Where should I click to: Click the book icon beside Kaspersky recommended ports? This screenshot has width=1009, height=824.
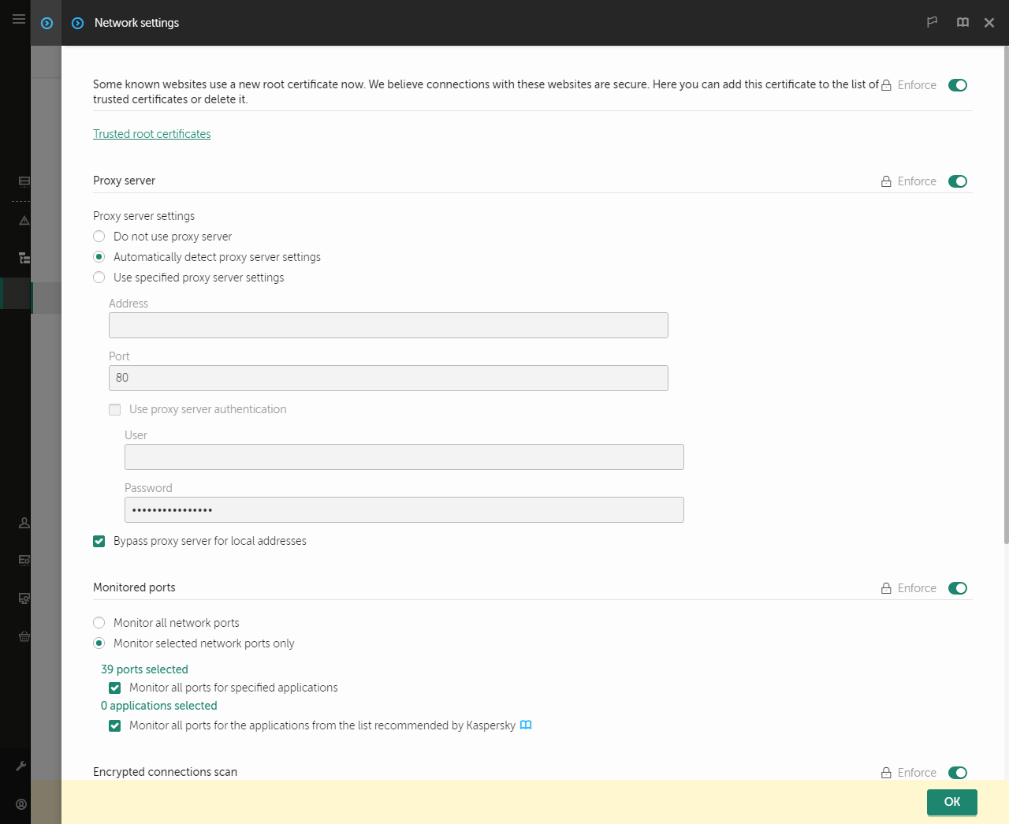pos(526,725)
